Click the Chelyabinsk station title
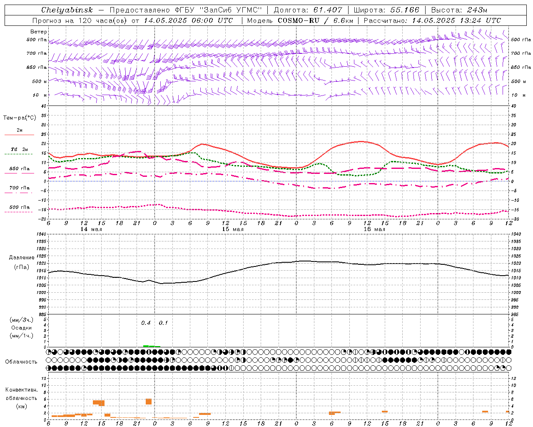The image size is (533, 427). click(67, 10)
